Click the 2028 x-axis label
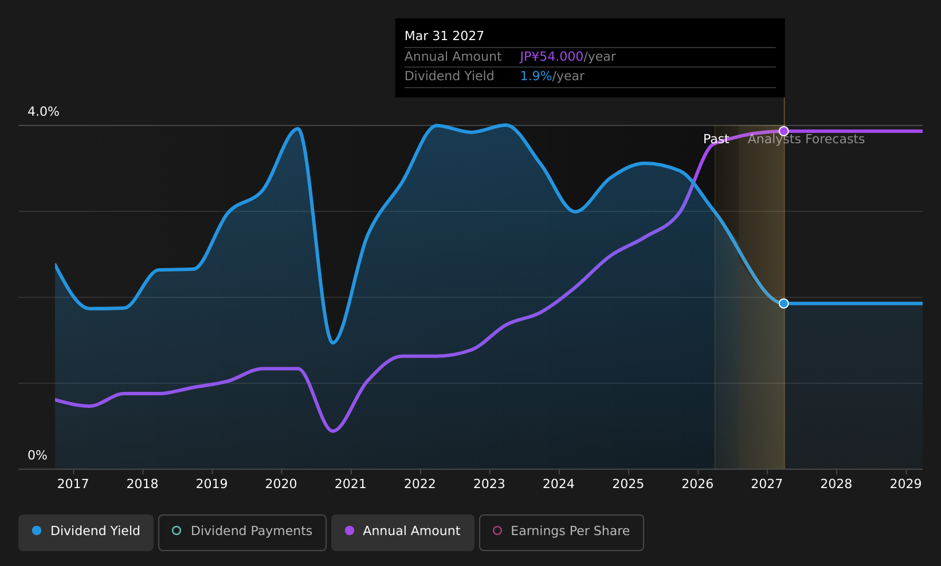Image resolution: width=941 pixels, height=566 pixels. [x=836, y=484]
